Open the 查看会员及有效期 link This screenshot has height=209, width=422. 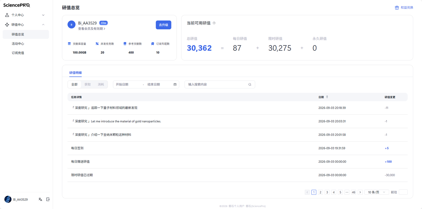pos(92,29)
